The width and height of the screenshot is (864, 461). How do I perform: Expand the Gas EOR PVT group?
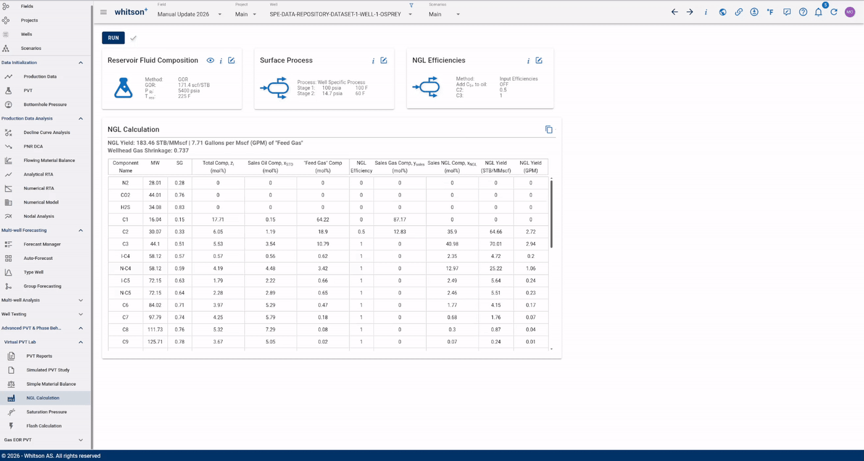[x=81, y=440]
